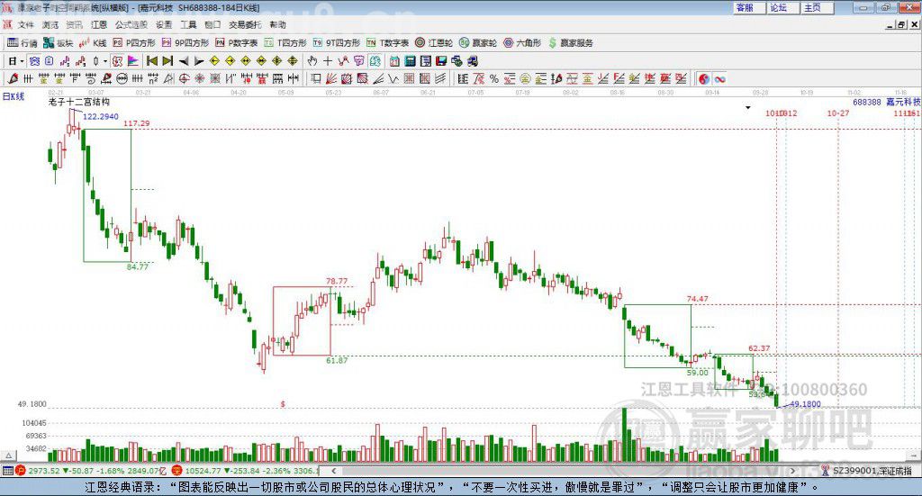This screenshot has width=922, height=496.
Task: Jump to last bar icon
Action: point(167,61)
